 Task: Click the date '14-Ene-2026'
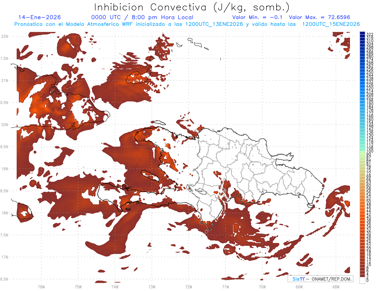[x=40, y=18]
